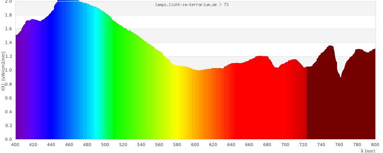Click the I(λ) [uW/cm2/nm] vertical axis title

pos(3,70)
